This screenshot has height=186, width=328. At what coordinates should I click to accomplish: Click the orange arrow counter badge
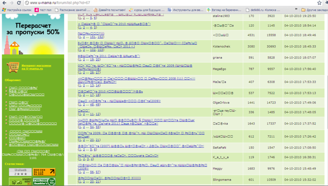pos(44,172)
